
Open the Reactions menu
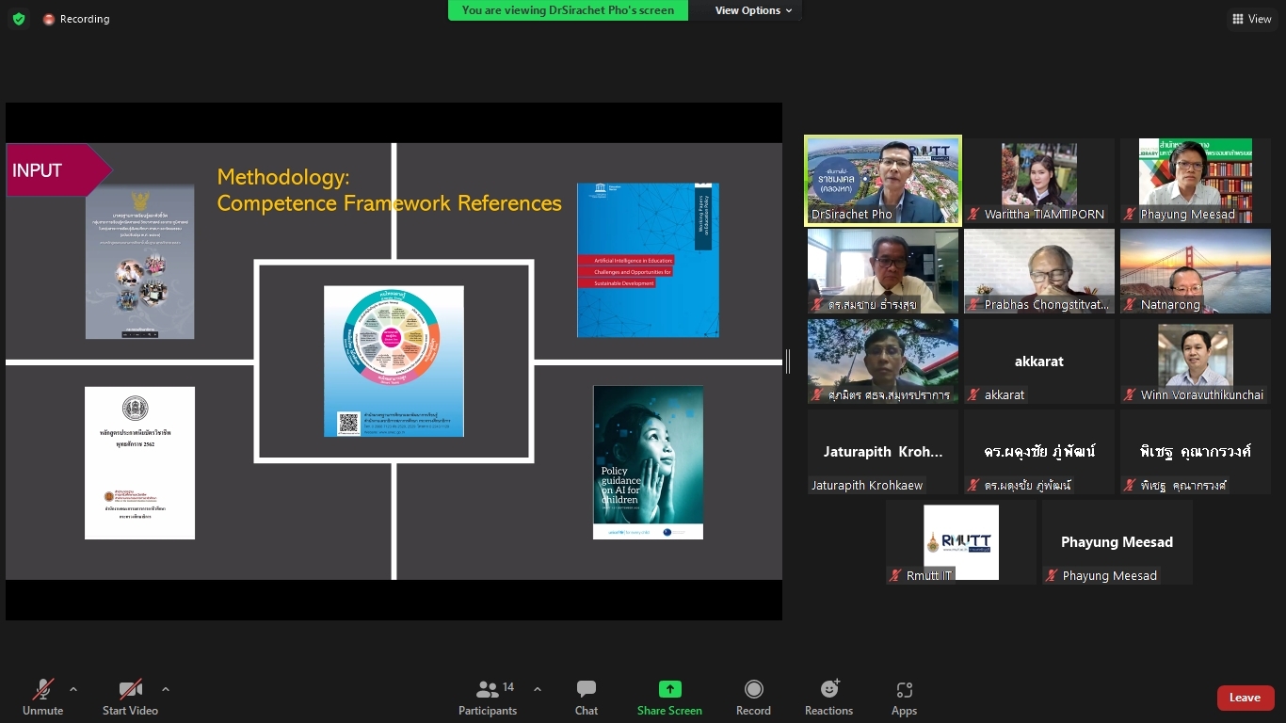[x=828, y=698]
